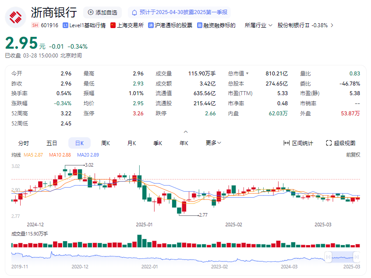Open the 前复权 adjustment selector
The width and height of the screenshot is (371, 278).
[353, 155]
